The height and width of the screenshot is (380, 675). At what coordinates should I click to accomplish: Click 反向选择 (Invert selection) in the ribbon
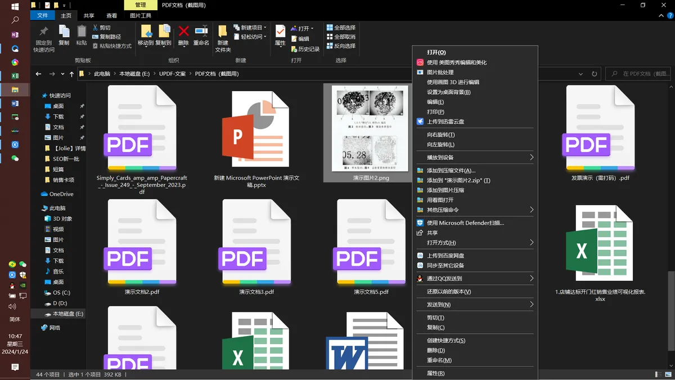(x=341, y=46)
